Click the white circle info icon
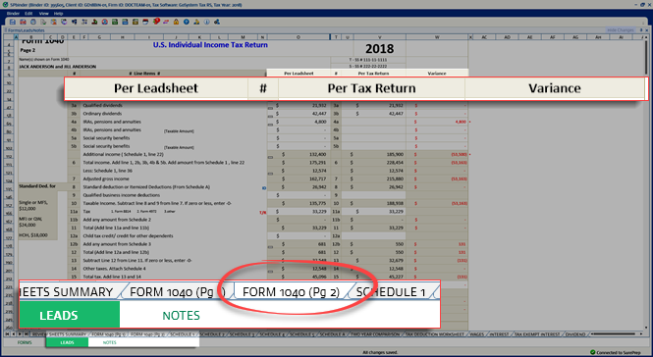Screen dimensions: 653x357 coord(206,22)
